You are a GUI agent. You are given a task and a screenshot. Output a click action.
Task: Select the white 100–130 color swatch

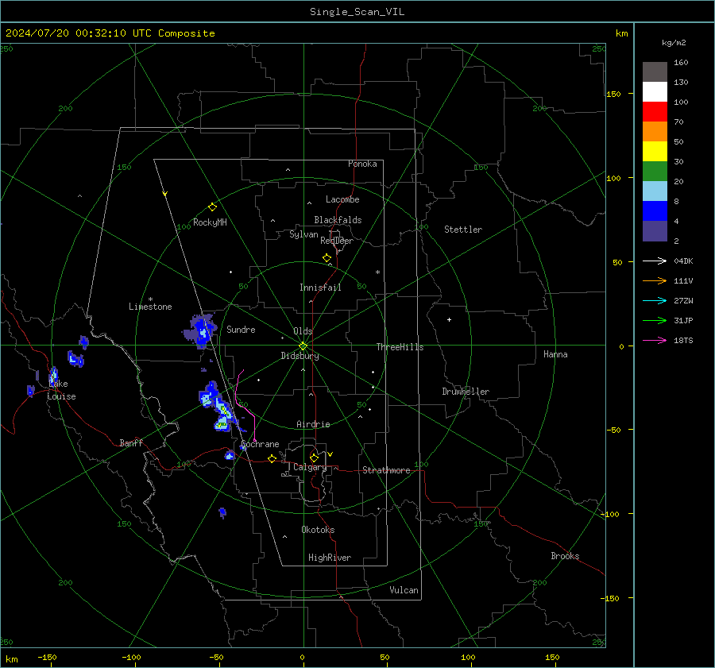tap(655, 92)
